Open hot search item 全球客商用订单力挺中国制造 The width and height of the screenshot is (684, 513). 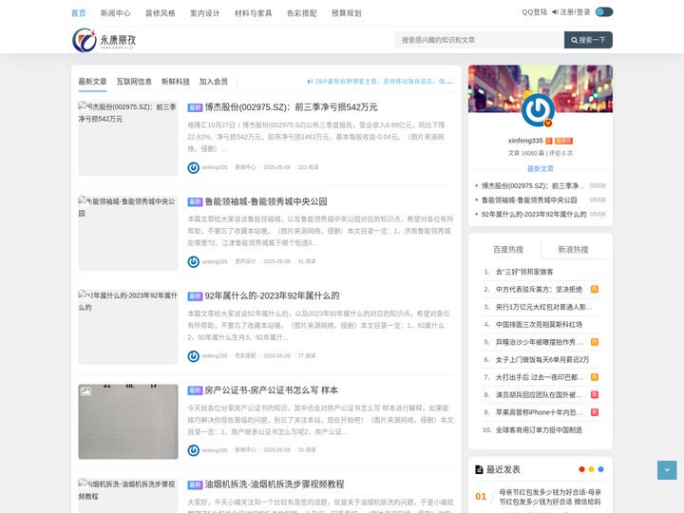coord(539,429)
